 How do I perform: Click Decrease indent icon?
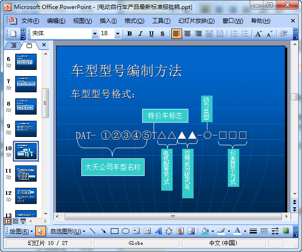pos(283,34)
